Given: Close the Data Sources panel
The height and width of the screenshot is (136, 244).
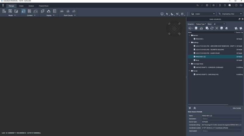Looking at the screenshot, I should pyautogui.click(x=242, y=19).
